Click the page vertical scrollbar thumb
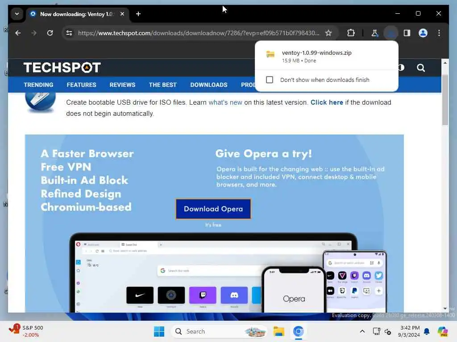The height and width of the screenshot is (342, 457). point(445,100)
